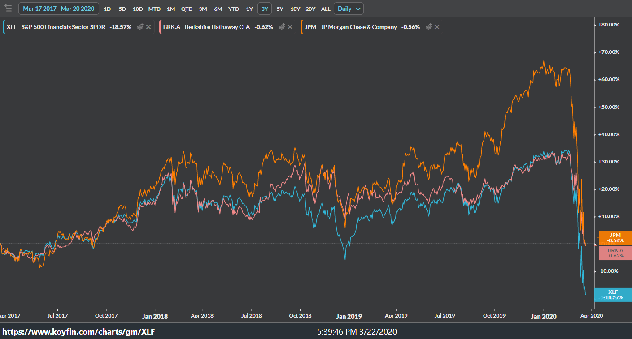Click the Jan 2020 time axis label

coord(544,316)
